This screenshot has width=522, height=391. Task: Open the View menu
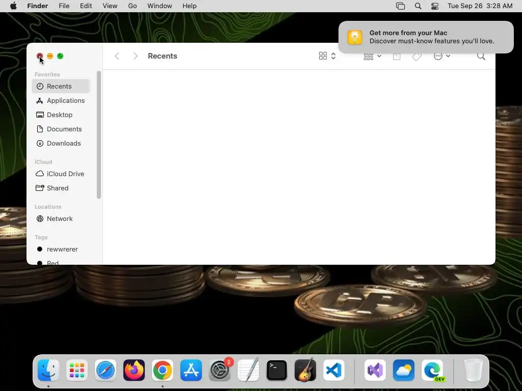click(x=110, y=6)
